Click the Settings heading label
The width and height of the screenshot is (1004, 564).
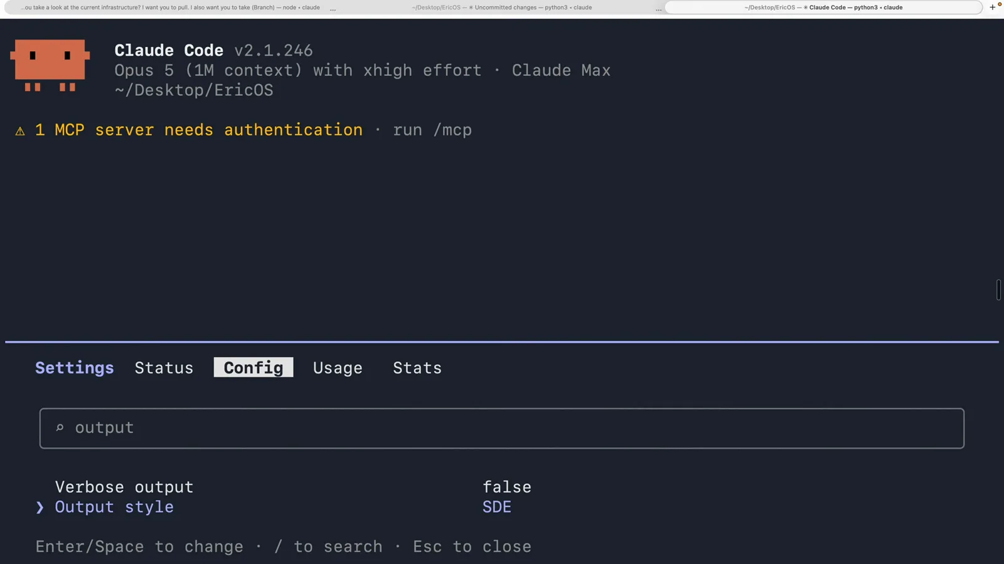(75, 368)
